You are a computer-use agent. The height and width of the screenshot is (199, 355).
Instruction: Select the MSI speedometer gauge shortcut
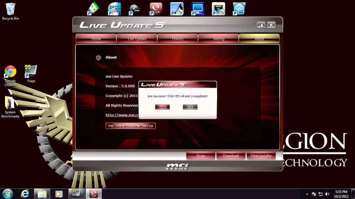pyautogui.click(x=135, y=9)
